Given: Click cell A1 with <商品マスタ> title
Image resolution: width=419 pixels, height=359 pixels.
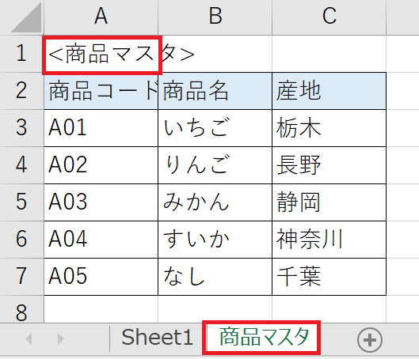Looking at the screenshot, I should click(x=101, y=54).
